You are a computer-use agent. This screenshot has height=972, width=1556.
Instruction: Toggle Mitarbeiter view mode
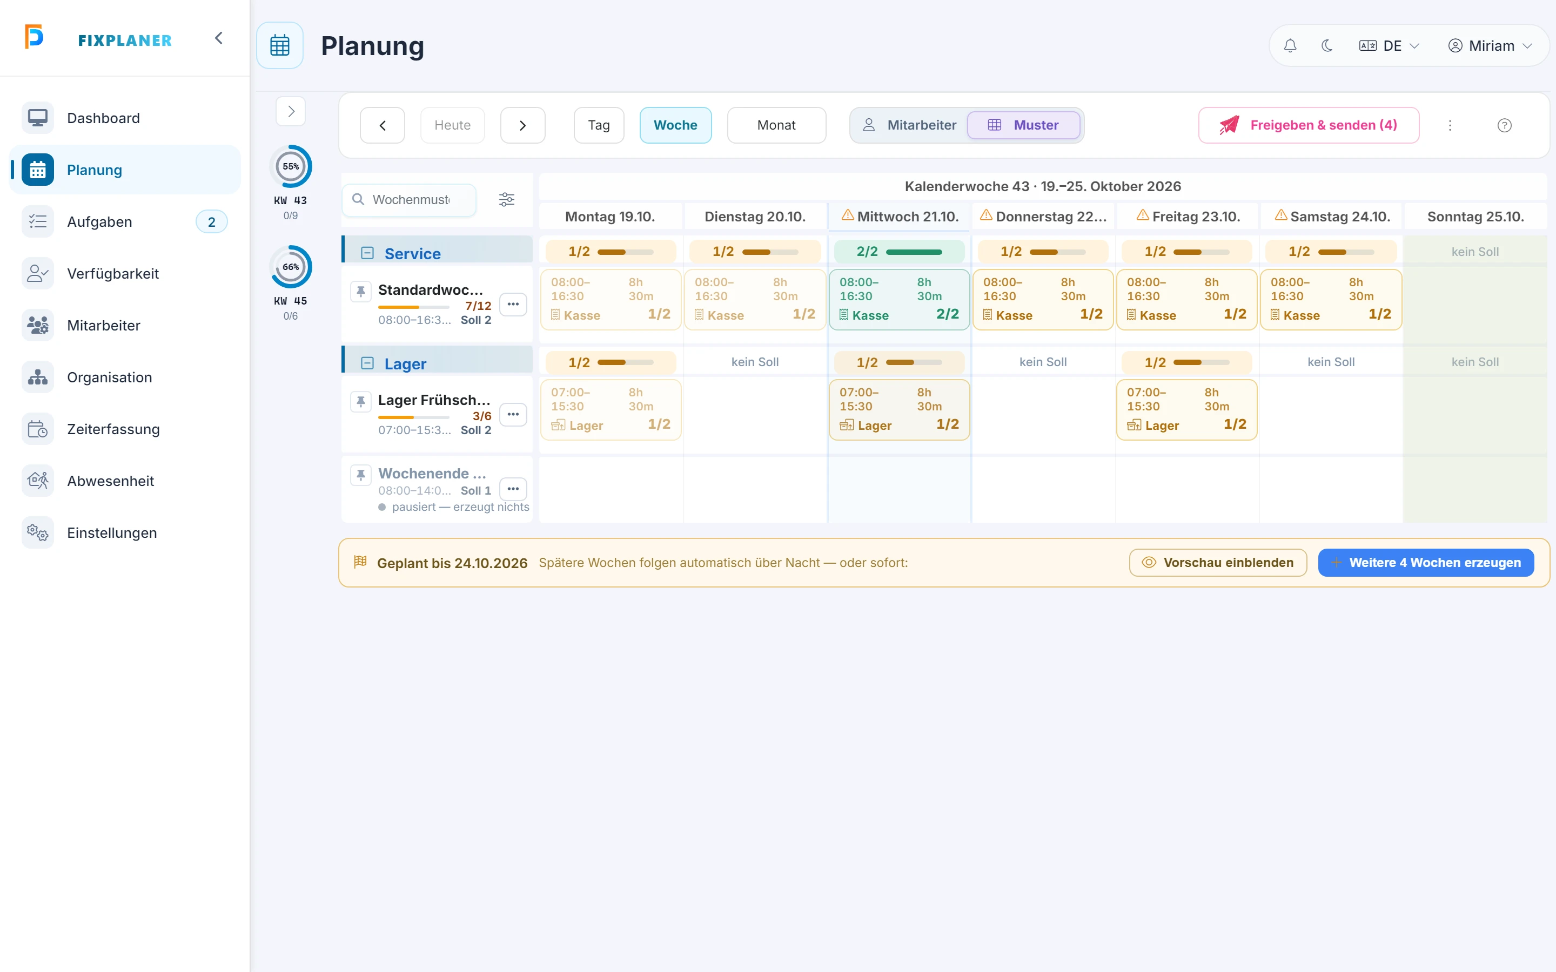tap(909, 125)
